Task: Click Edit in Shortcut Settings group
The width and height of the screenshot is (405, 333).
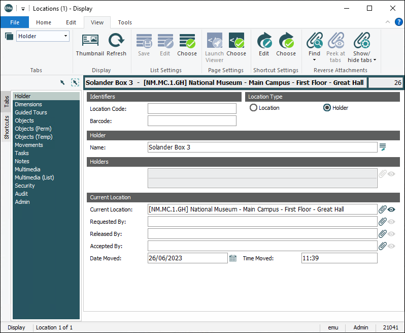Action: point(264,44)
